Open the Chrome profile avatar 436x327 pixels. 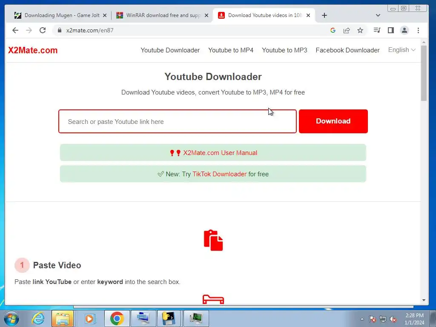[404, 30]
